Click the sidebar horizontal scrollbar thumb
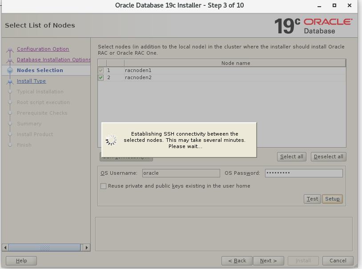 coord(44,248)
